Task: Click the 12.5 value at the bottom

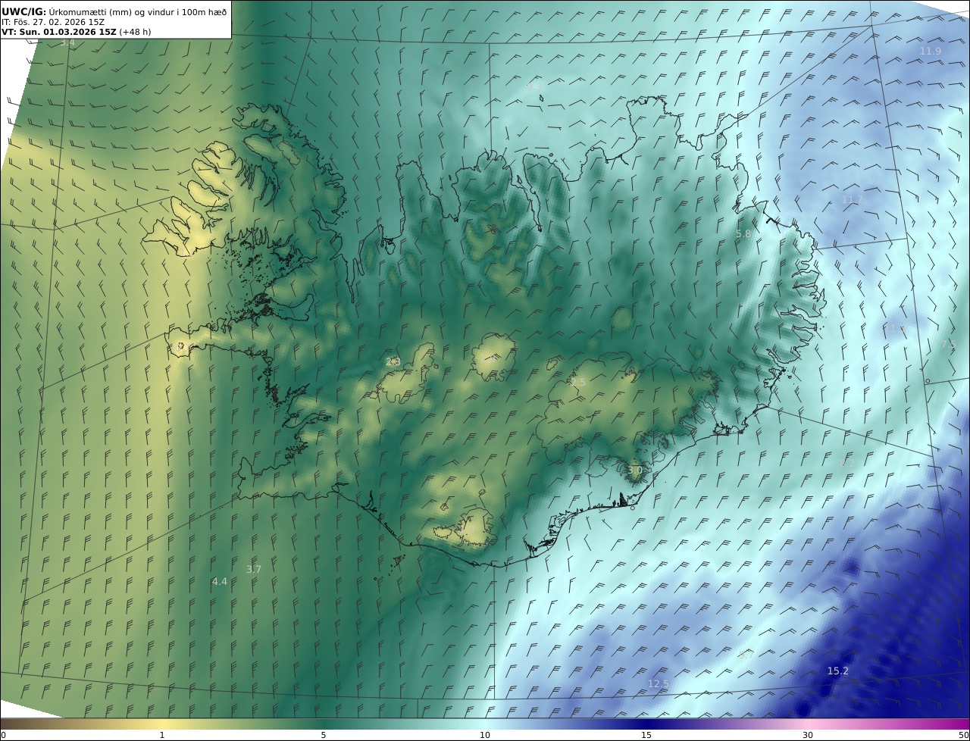Action: pos(658,683)
